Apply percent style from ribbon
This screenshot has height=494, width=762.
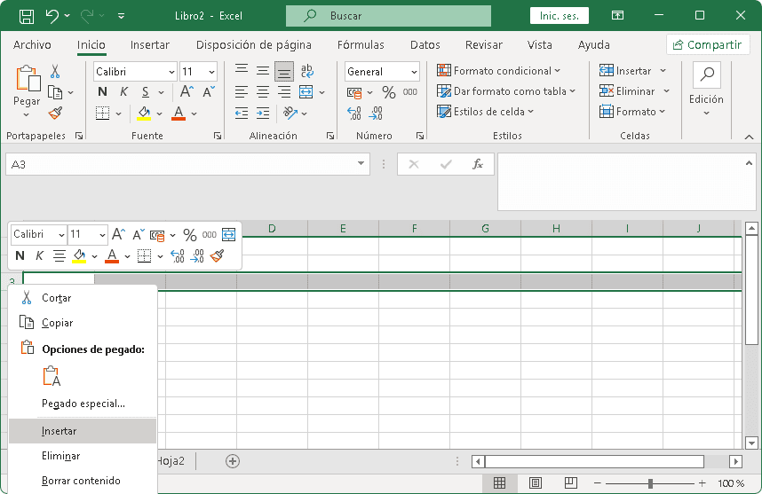pos(389,91)
